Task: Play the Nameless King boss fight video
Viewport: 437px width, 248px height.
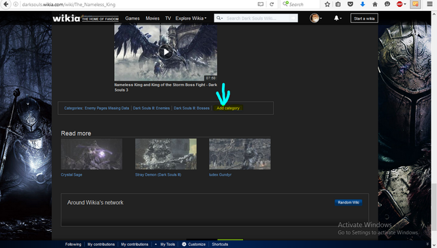Action: point(165,52)
